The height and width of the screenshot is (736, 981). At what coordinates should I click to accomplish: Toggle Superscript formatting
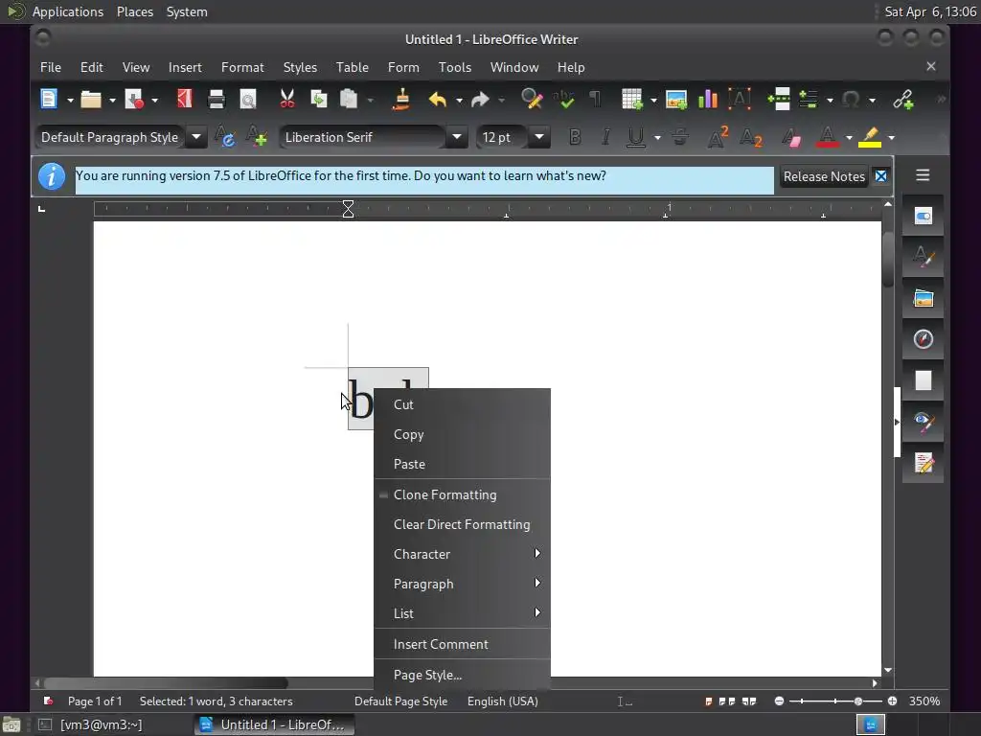(718, 137)
